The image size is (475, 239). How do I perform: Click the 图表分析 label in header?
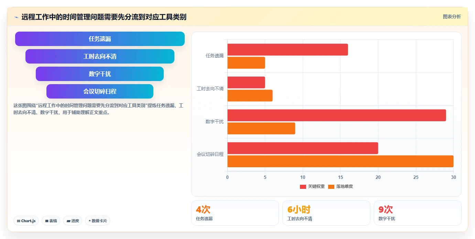[452, 17]
